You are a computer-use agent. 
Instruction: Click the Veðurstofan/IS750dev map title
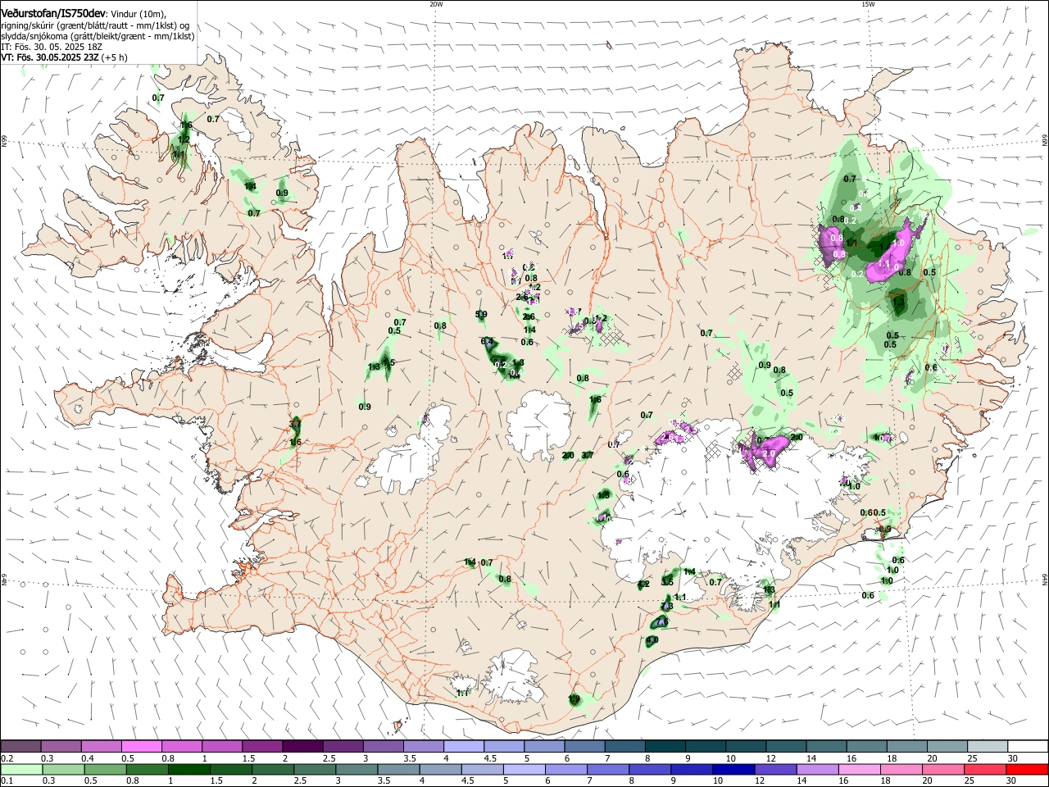coord(53,14)
